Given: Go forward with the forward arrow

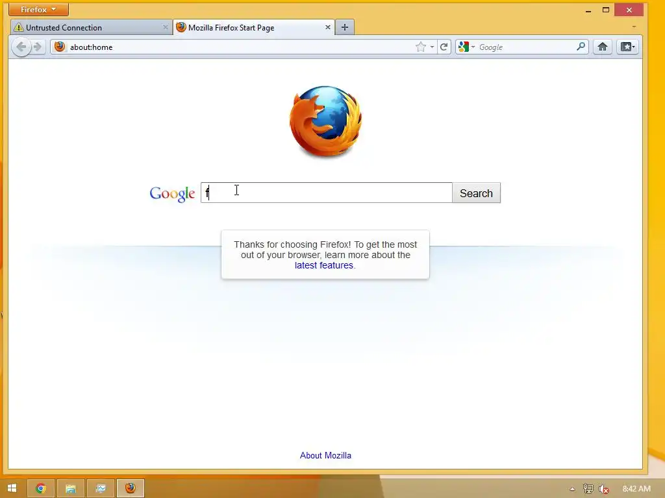Looking at the screenshot, I should tap(38, 47).
